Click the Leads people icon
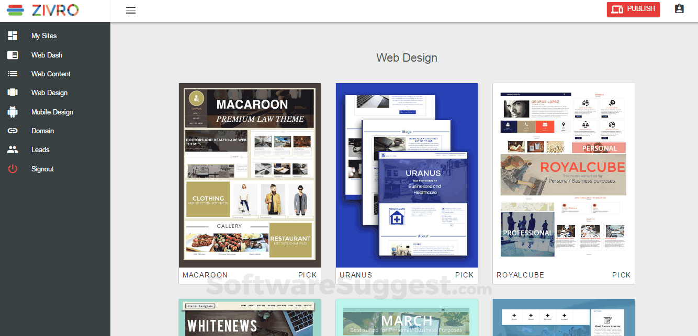The width and height of the screenshot is (698, 336). point(13,149)
